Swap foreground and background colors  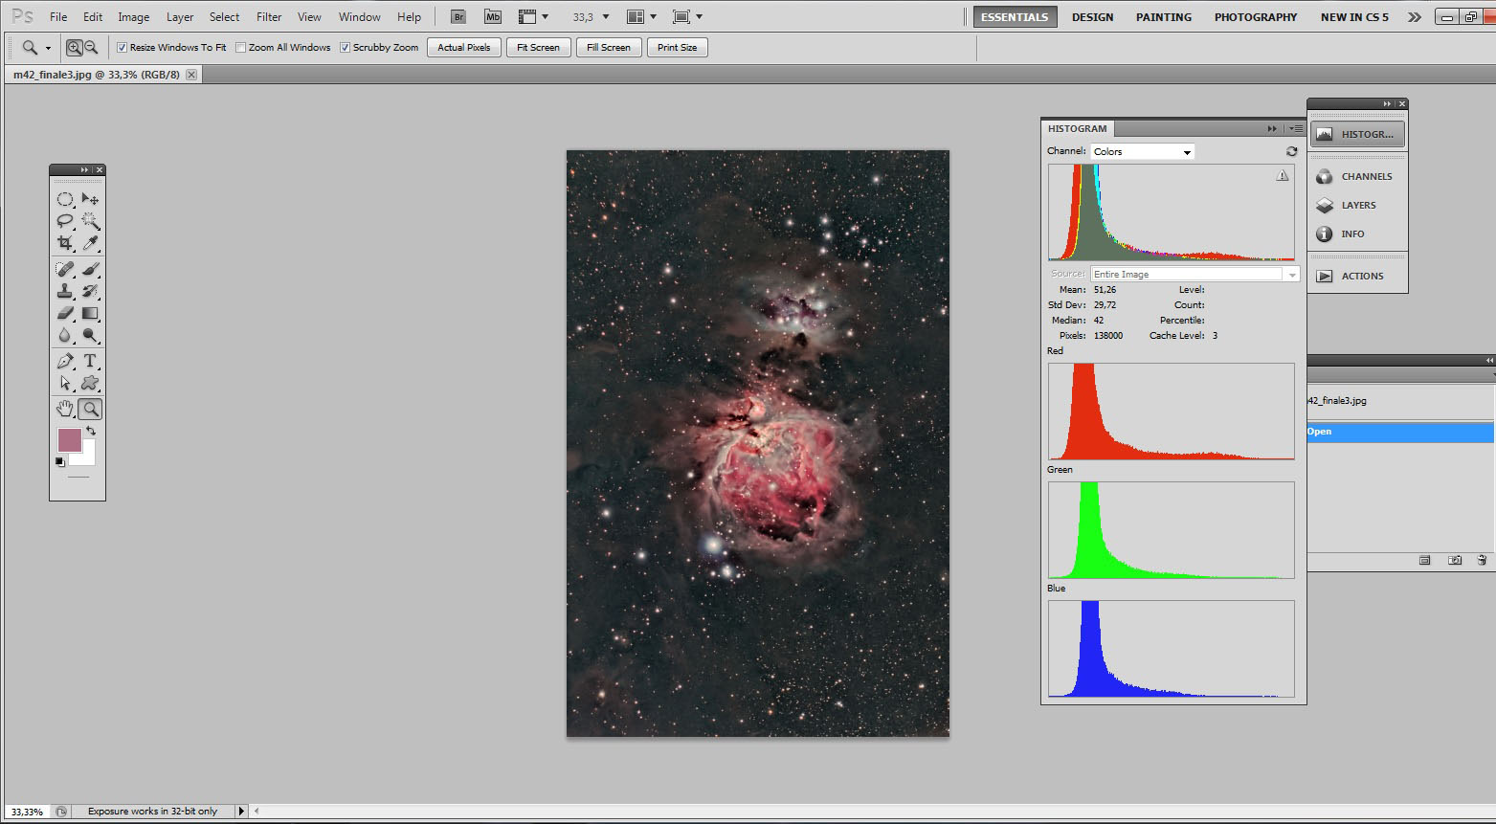pos(91,432)
